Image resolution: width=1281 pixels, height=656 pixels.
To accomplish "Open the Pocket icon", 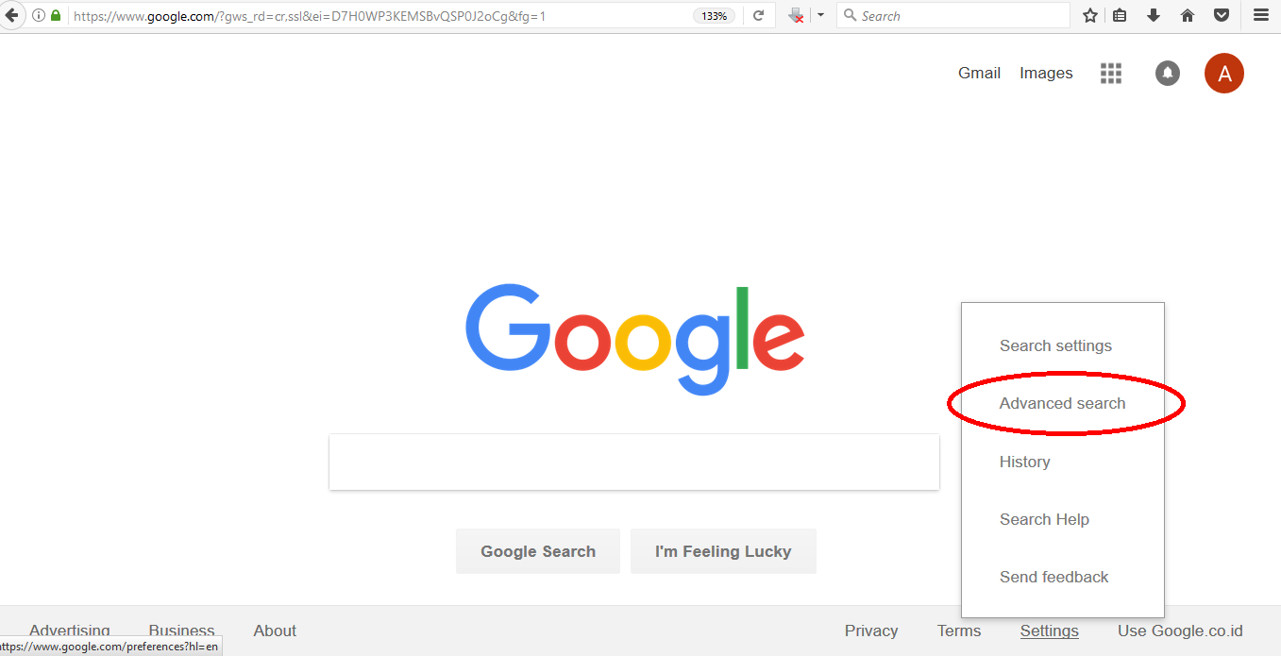I will point(1222,15).
